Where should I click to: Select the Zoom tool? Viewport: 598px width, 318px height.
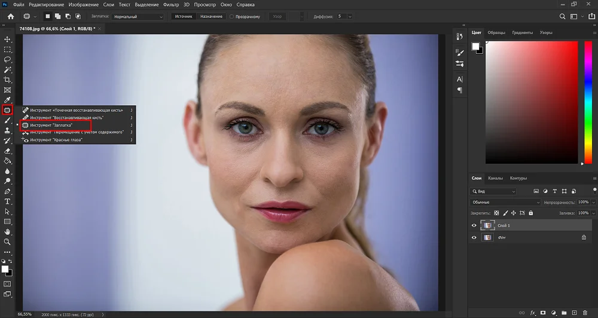point(7,241)
